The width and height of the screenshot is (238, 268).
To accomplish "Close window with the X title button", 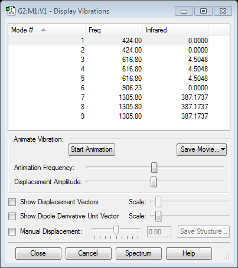I will click(x=223, y=11).
